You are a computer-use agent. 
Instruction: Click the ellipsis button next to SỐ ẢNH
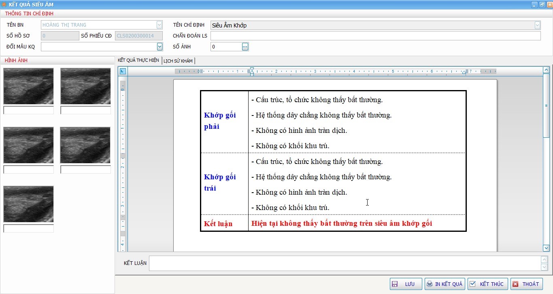coord(245,47)
